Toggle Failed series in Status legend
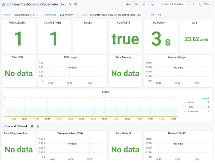Image resolution: width=215 pixels, height=163 pixels. [x=190, y=107]
